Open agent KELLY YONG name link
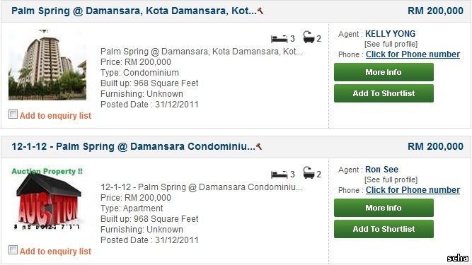Image resolution: width=472 pixels, height=265 pixels. point(390,34)
